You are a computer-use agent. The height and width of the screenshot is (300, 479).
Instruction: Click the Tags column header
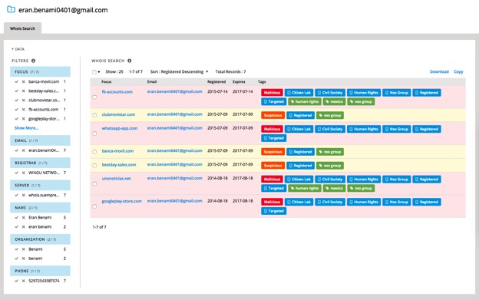coord(262,82)
